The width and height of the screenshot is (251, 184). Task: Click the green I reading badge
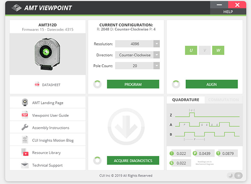(x=172, y=154)
